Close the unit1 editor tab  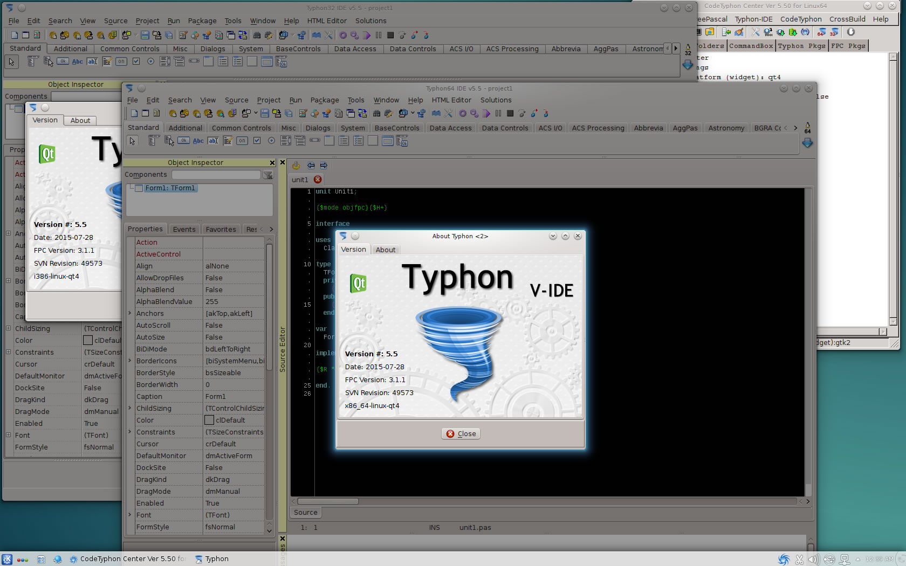318,180
